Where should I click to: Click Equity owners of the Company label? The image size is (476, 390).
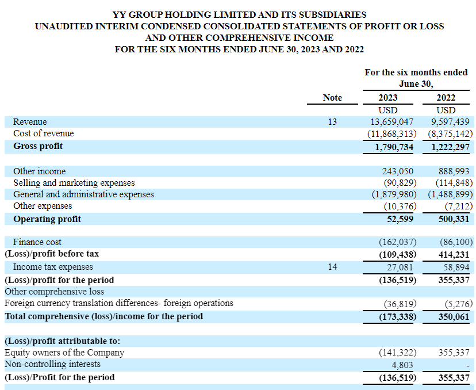tap(64, 353)
